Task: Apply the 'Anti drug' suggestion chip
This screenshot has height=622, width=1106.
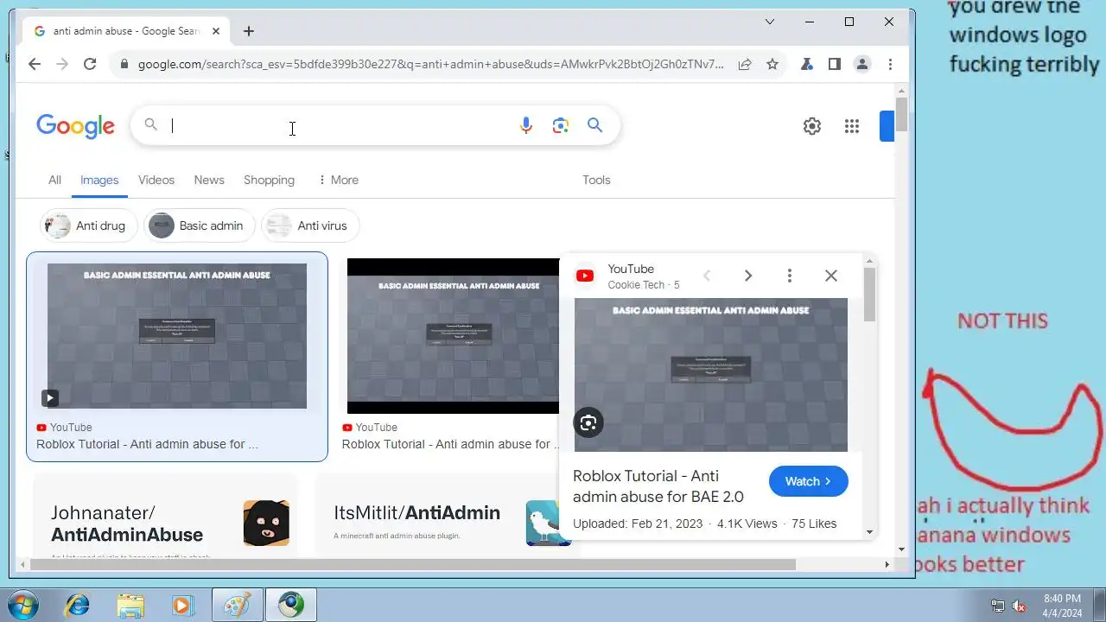Action: pyautogui.click(x=89, y=225)
